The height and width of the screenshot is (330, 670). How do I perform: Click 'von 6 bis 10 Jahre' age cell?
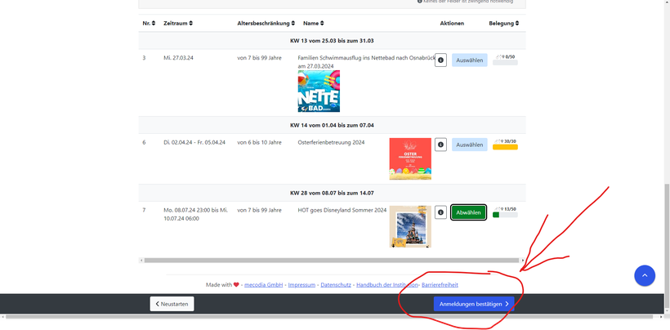[259, 142]
